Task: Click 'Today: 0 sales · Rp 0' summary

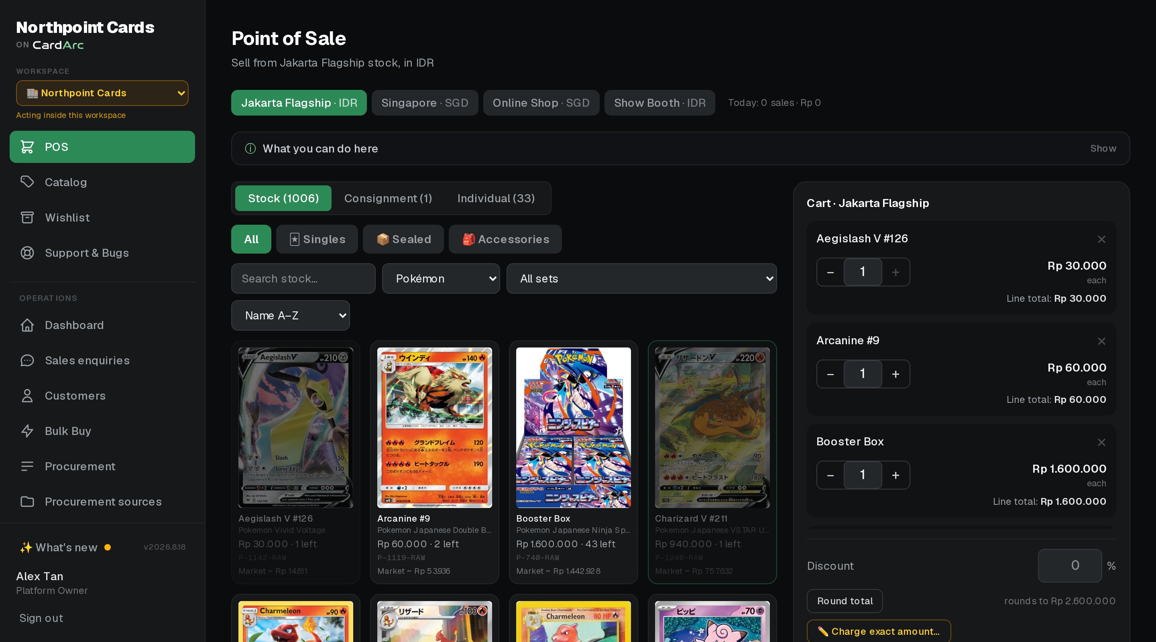Action: point(774,103)
